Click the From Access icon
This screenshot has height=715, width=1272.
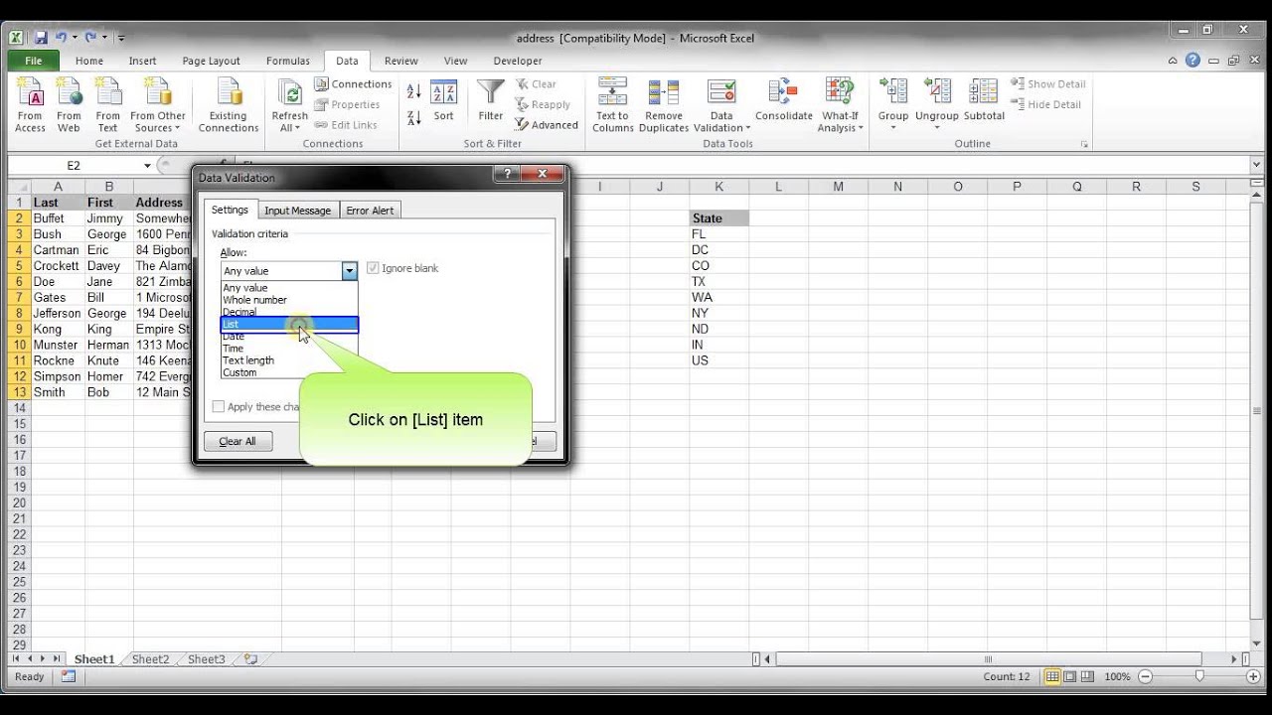click(30, 105)
